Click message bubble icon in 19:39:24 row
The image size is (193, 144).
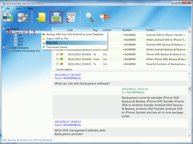pyautogui.click(x=61, y=54)
